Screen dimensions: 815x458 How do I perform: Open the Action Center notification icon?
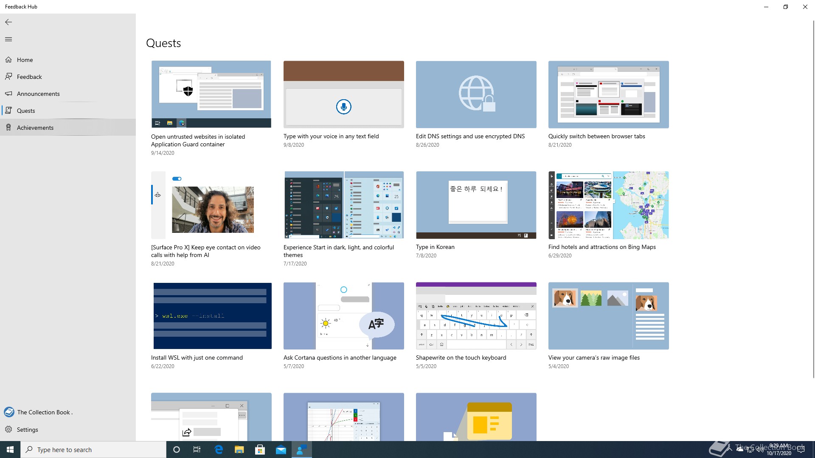click(801, 450)
